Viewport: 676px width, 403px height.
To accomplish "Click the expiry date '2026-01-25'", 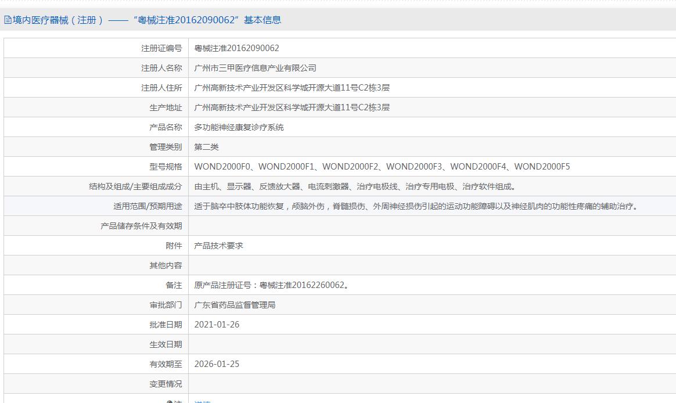I will tap(217, 364).
